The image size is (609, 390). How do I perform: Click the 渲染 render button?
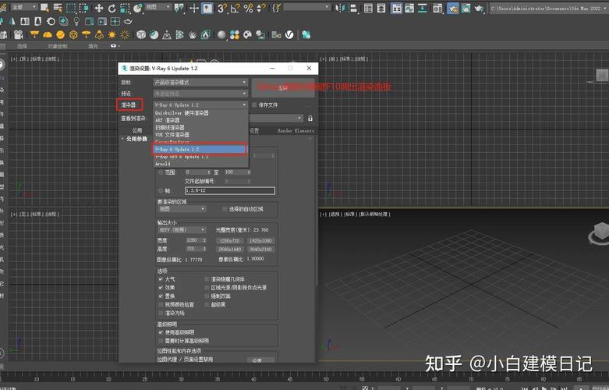tap(283, 88)
